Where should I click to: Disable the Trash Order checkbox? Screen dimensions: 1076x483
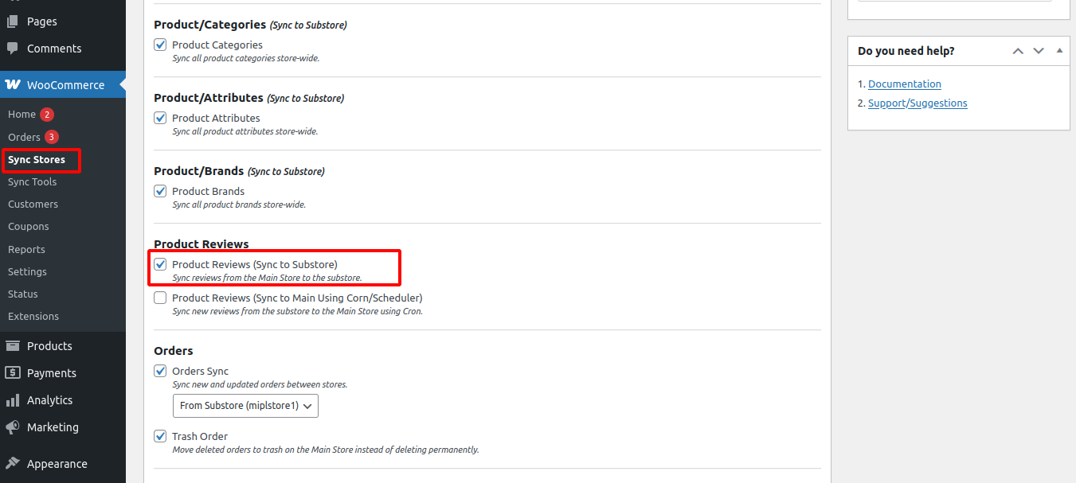pyautogui.click(x=160, y=437)
